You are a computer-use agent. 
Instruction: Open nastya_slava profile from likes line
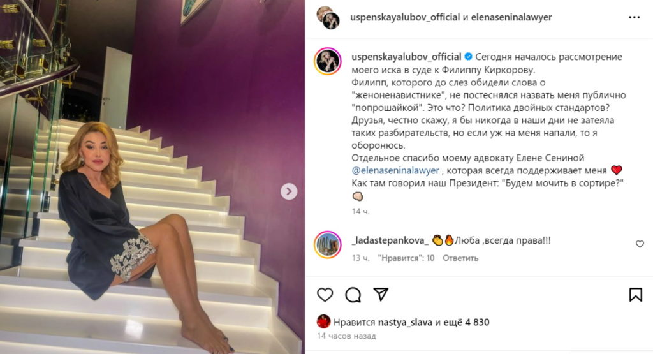point(405,322)
